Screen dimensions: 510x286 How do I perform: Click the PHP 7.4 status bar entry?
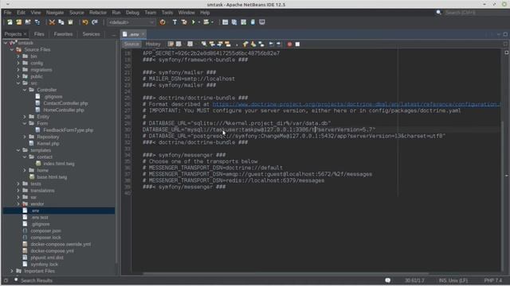tap(493, 280)
